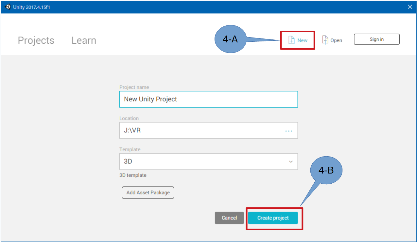This screenshot has width=417, height=242.
Task: Close the Unity launcher window
Action: [x=410, y=7]
